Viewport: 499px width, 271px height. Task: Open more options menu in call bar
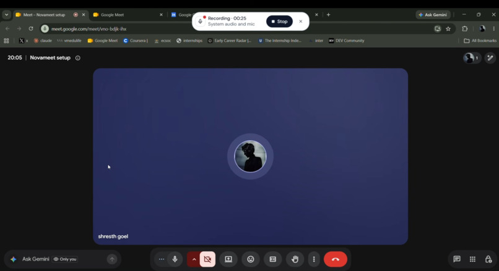point(314,259)
